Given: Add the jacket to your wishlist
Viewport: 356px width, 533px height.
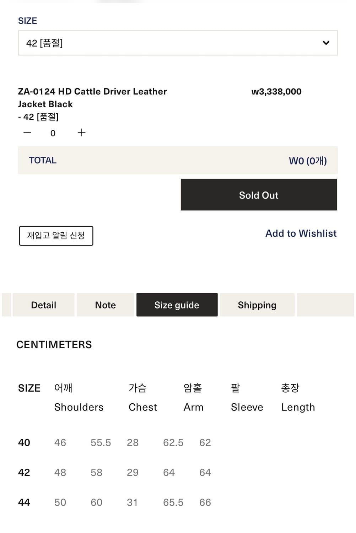Looking at the screenshot, I should pyautogui.click(x=301, y=233).
